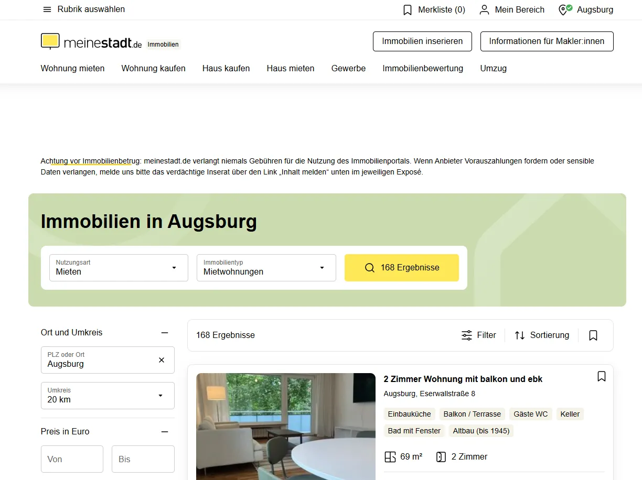The image size is (642, 480).
Task: Open the Merkliste bookmark icon in header
Action: coord(408,10)
